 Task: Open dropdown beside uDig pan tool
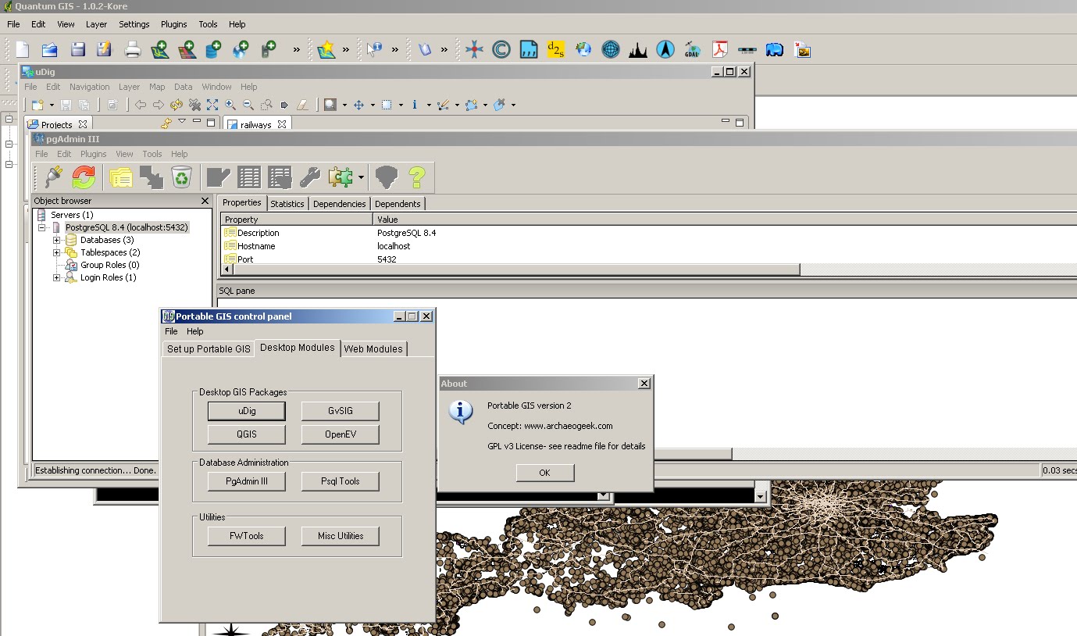pos(373,105)
